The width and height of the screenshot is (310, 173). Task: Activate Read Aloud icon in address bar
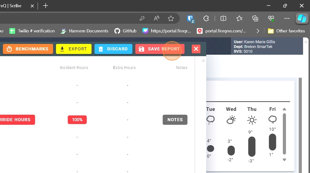pyautogui.click(x=156, y=19)
